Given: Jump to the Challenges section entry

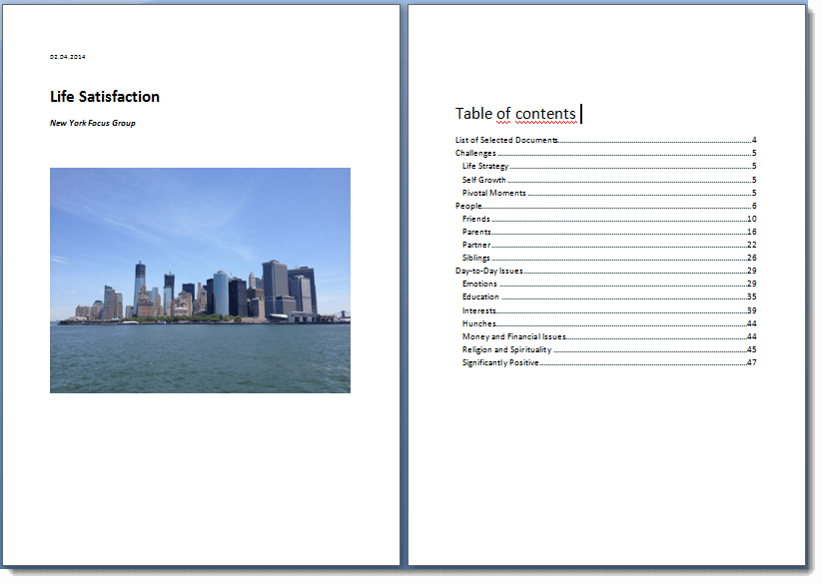Looking at the screenshot, I should 475,153.
